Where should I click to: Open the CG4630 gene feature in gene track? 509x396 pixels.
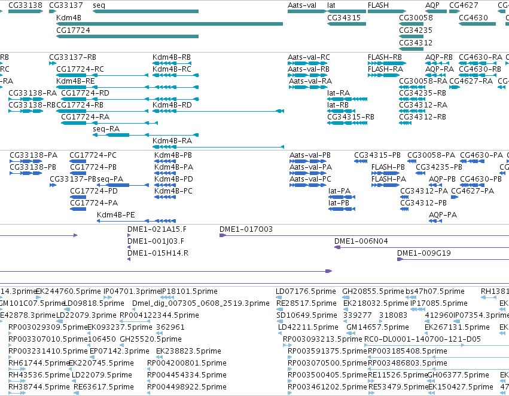tap(477, 24)
